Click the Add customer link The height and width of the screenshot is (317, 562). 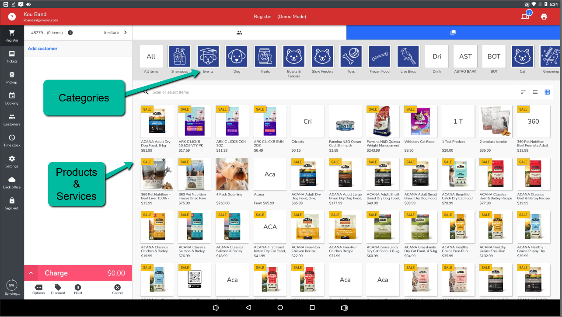click(42, 49)
